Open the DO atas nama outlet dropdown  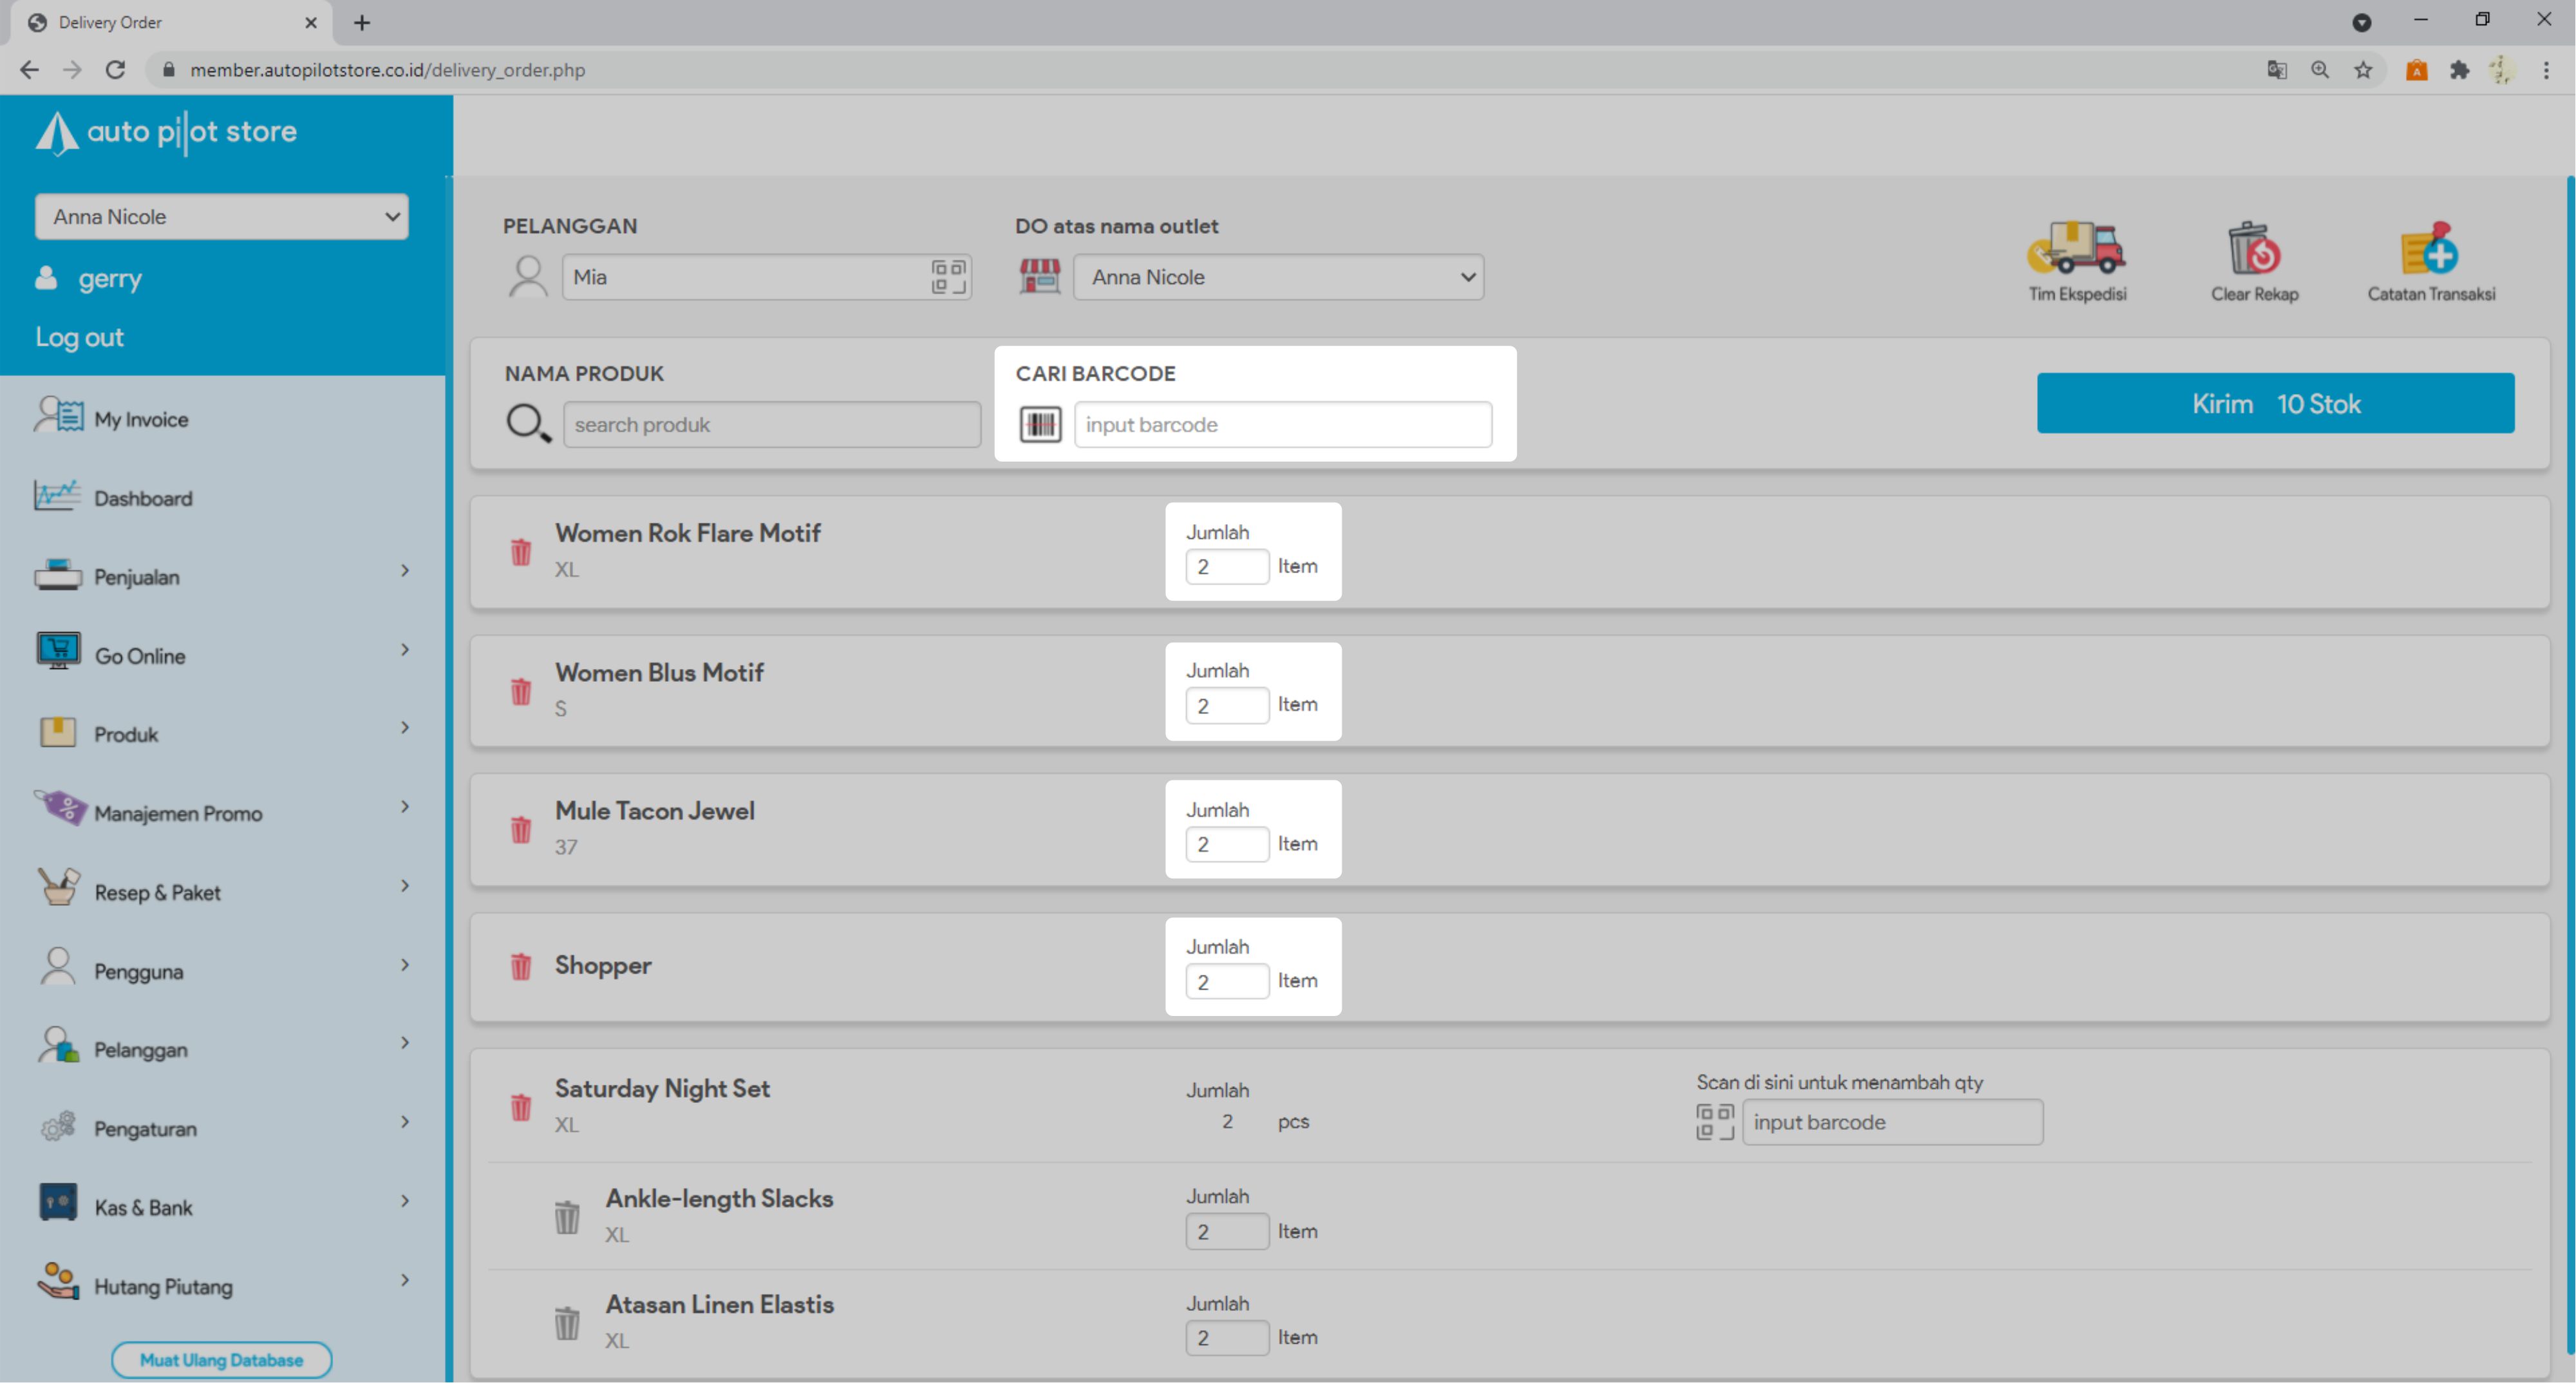click(x=1278, y=277)
